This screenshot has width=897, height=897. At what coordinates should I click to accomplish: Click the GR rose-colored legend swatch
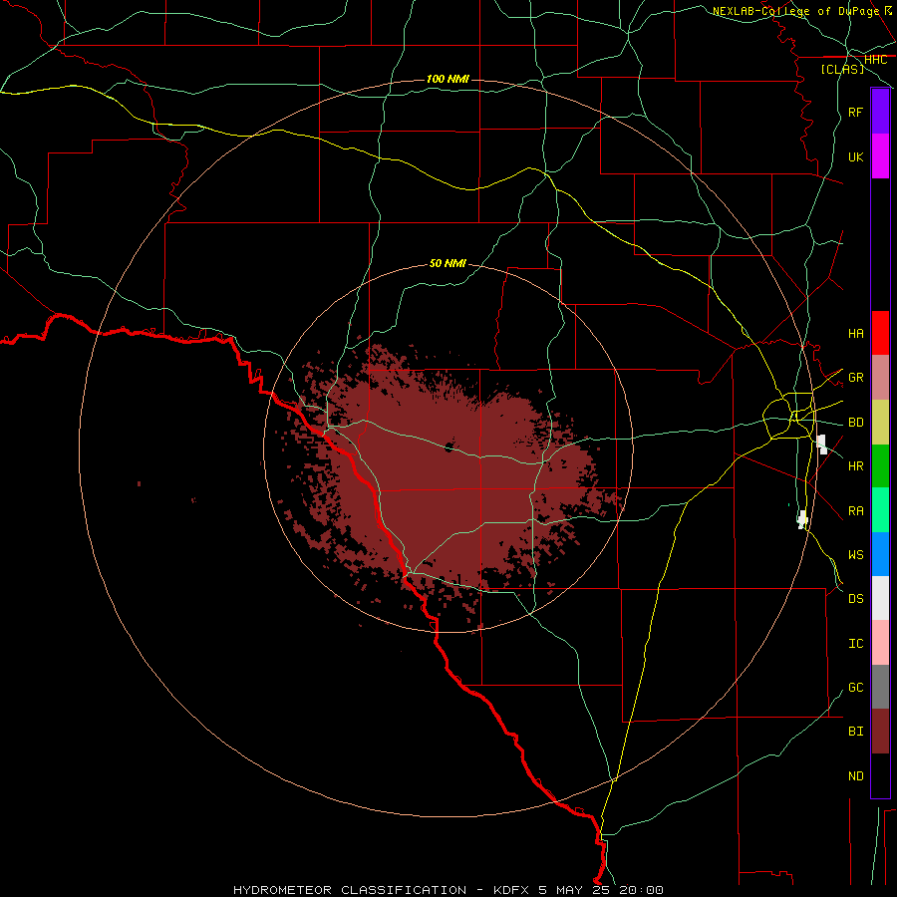[x=880, y=378]
